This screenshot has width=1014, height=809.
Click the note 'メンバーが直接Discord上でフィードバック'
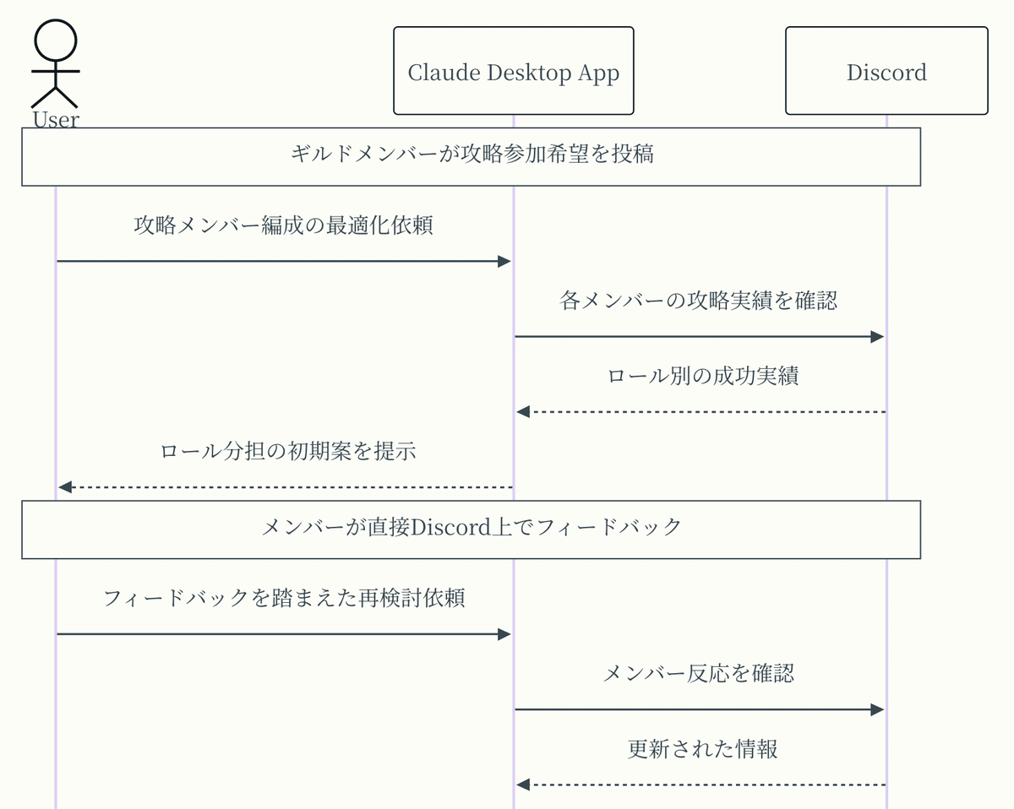coord(471,529)
